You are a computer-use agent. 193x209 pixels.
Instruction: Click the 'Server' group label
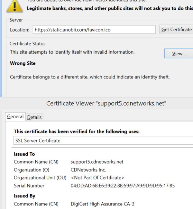(16, 20)
